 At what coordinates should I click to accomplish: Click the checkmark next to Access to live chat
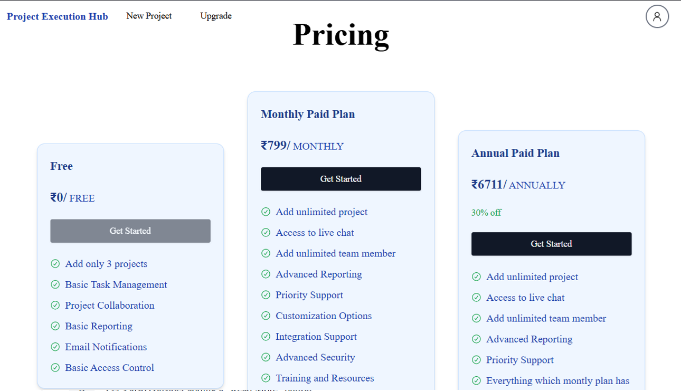coord(266,232)
